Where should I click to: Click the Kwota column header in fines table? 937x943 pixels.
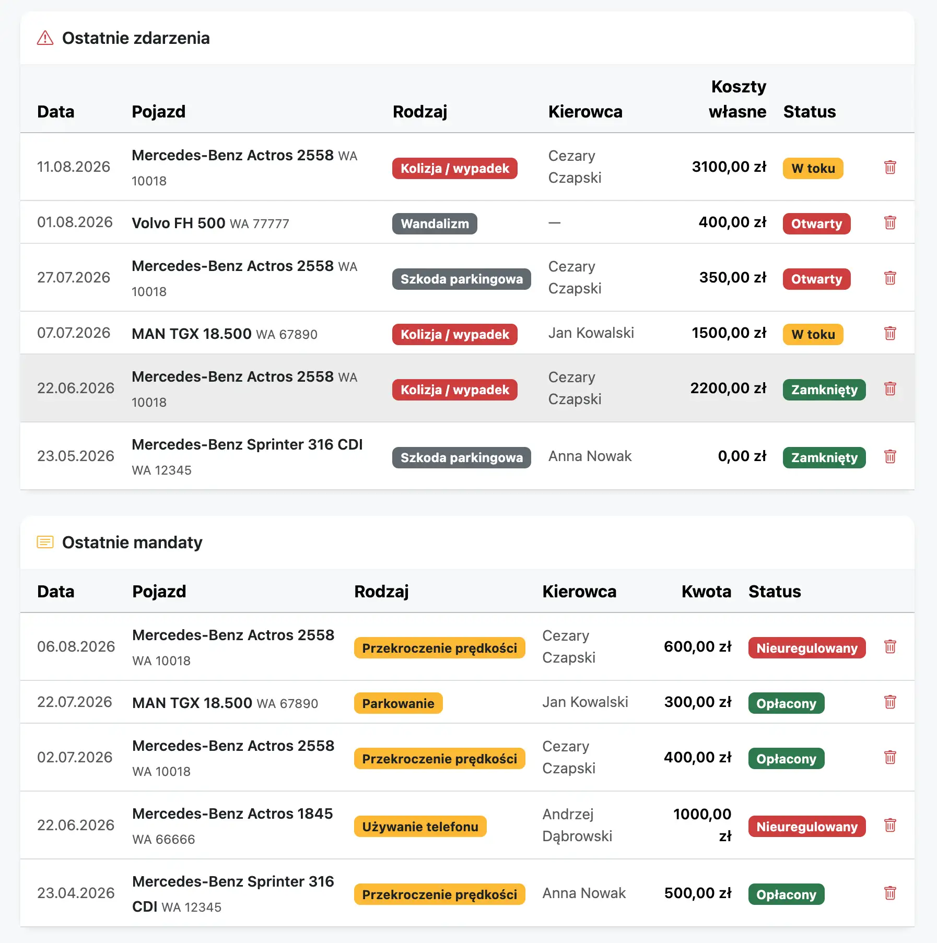click(706, 592)
